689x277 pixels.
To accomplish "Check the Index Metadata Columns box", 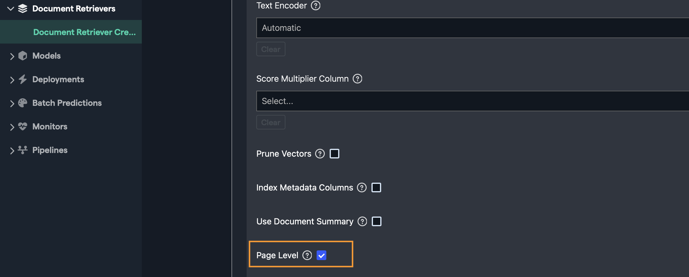I will 376,187.
